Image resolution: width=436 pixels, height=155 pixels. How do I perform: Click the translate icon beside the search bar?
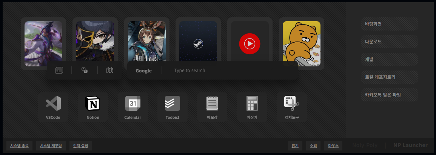click(x=85, y=70)
